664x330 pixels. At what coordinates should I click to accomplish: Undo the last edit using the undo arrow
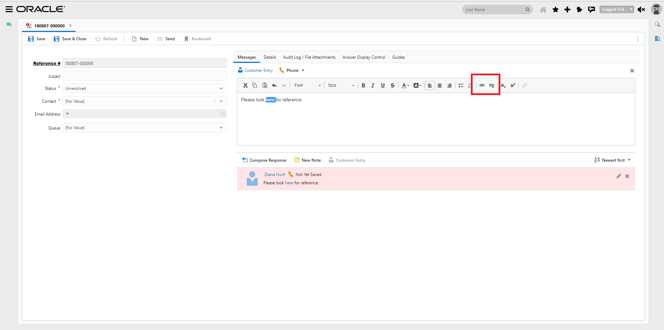[x=274, y=85]
